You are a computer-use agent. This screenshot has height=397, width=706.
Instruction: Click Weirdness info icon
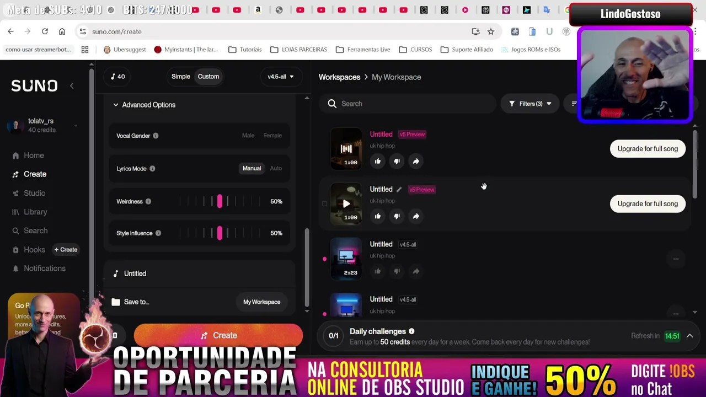pos(148,202)
